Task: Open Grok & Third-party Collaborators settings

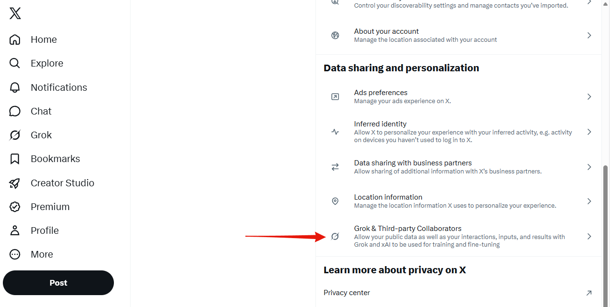Action: [x=458, y=236]
